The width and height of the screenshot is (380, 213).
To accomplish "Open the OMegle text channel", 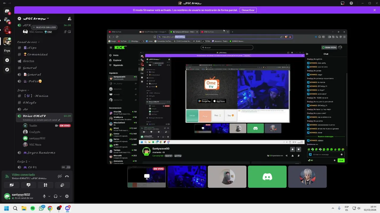I will pos(44,103).
